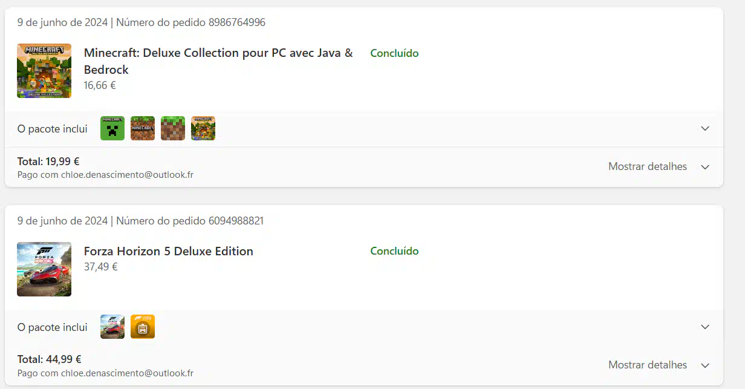The height and width of the screenshot is (389, 745).
Task: Expand chevron beside Mostrar detalhes for 19,99 € order
Action: click(705, 167)
